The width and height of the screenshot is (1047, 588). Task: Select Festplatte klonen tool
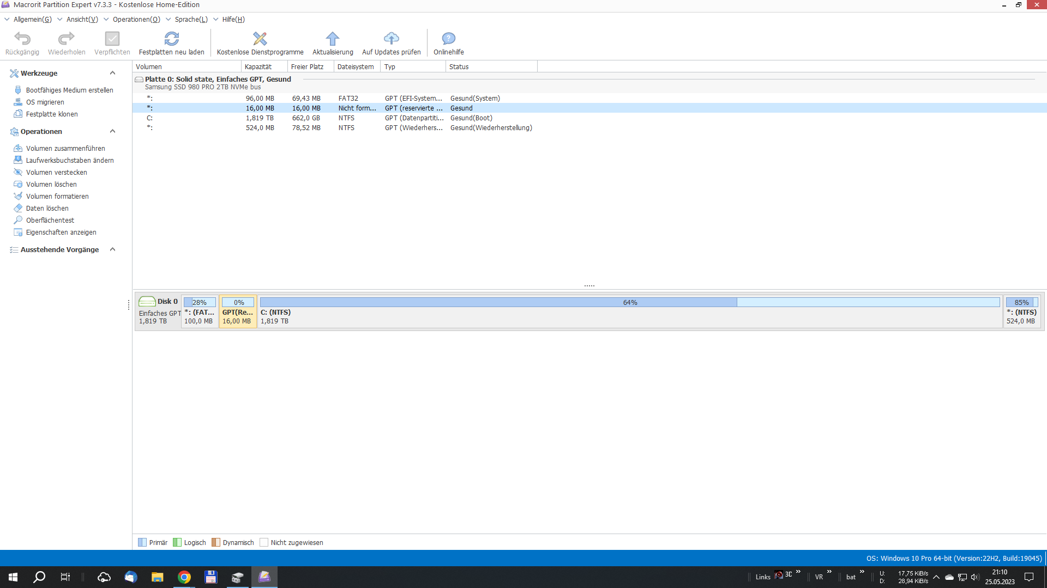[x=52, y=114]
